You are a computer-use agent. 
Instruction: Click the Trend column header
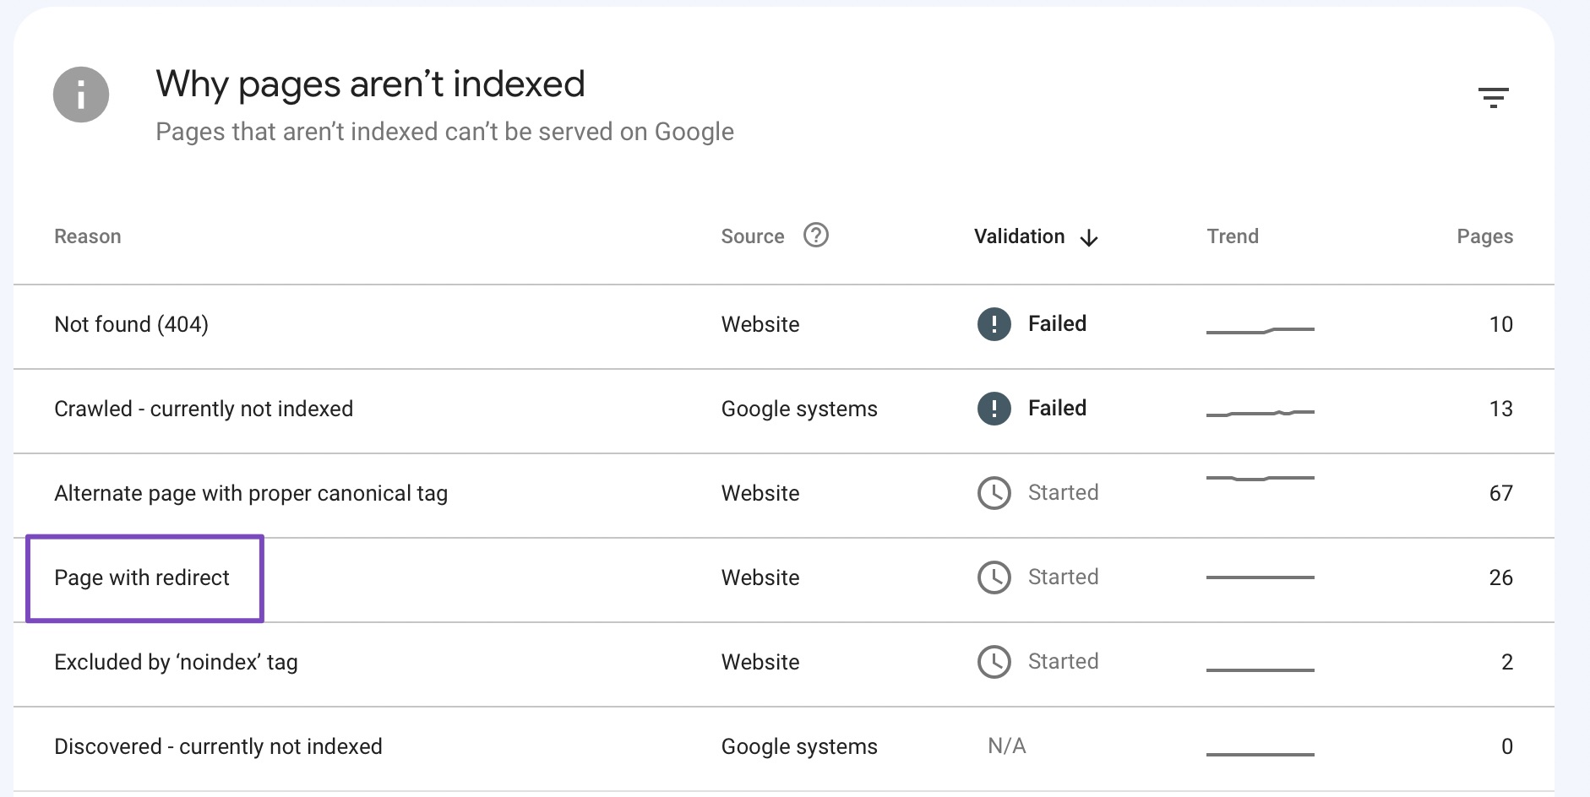tap(1233, 236)
